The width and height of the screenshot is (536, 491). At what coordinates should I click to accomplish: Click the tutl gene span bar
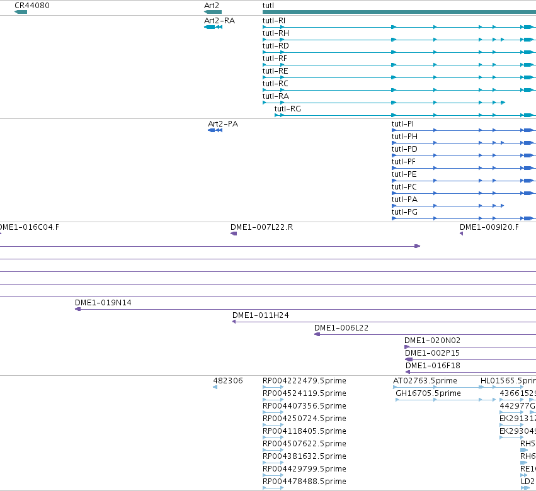tap(399, 12)
